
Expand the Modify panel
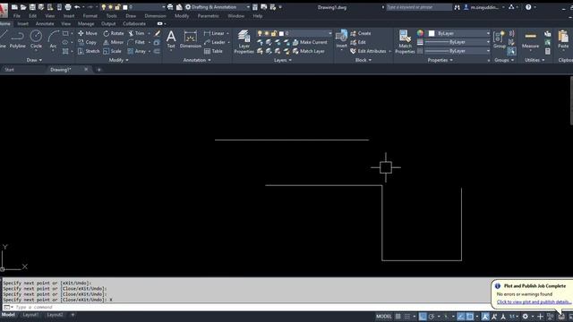pos(118,60)
